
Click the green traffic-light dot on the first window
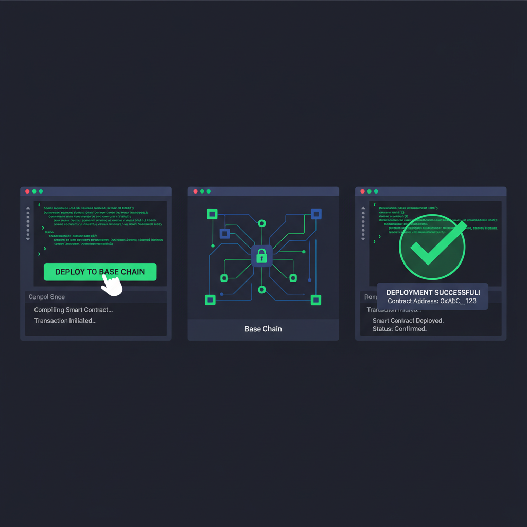(41, 191)
